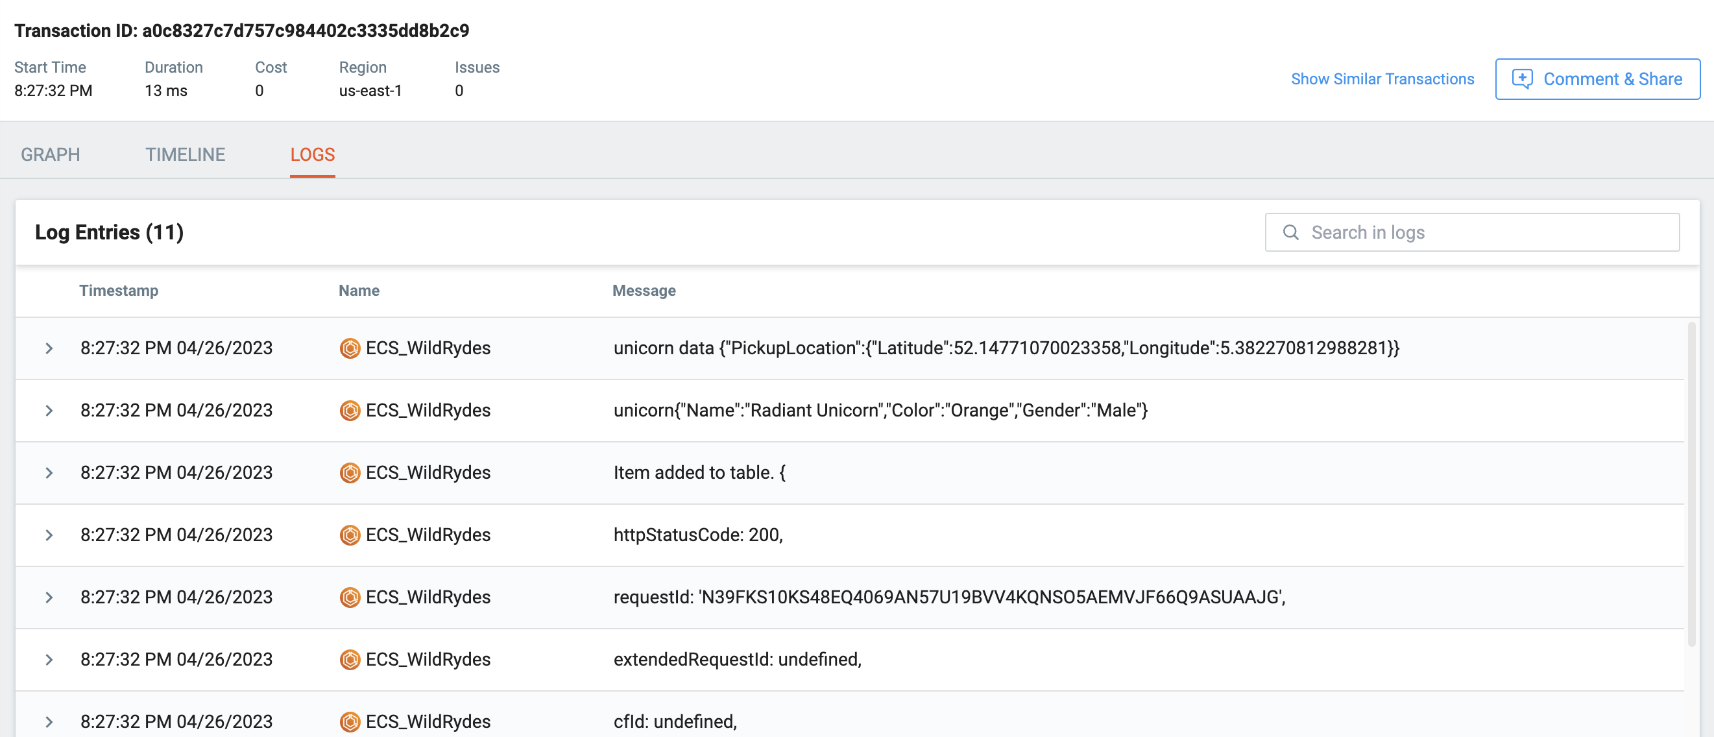The width and height of the screenshot is (1714, 737).
Task: Click the 'Item added to table. {' message
Action: [x=700, y=473]
